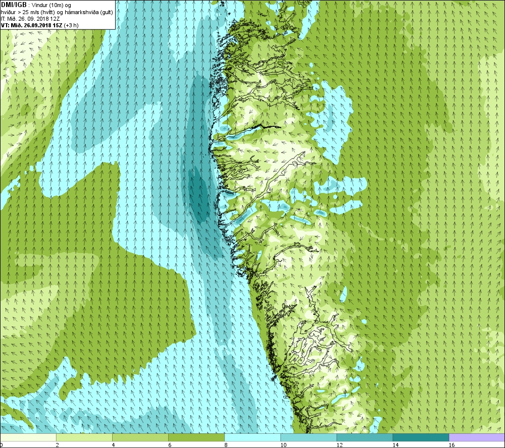Click the pale cream 0–2 m/s legend swatch
505x448 pixels.
[28, 437]
